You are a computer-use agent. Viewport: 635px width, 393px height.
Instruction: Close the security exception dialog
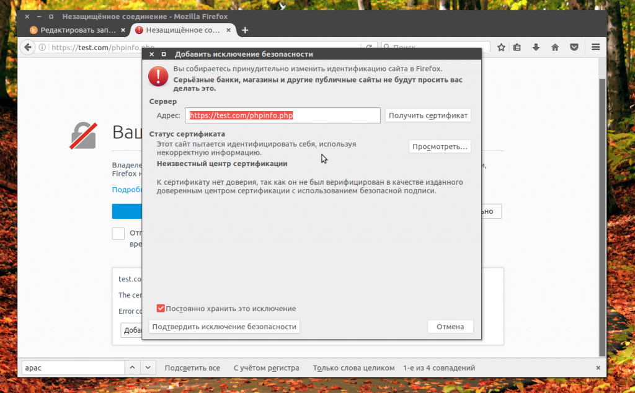[x=151, y=54]
